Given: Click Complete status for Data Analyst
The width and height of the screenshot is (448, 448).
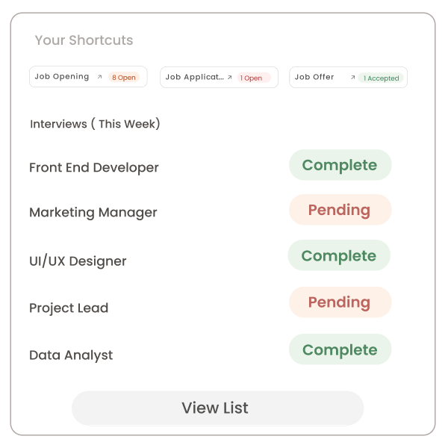Looking at the screenshot, I should click(340, 349).
